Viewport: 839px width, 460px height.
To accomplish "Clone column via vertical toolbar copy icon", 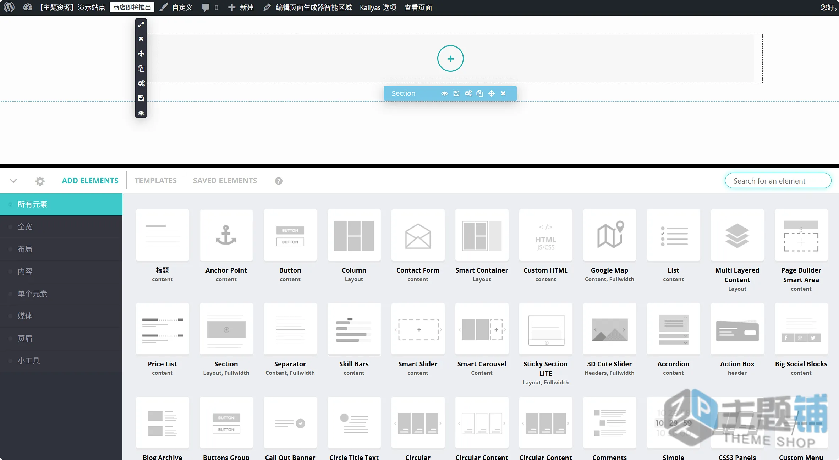I will click(141, 69).
